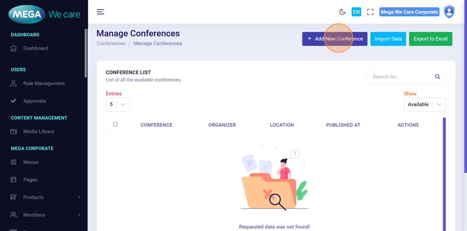Screen dimensions: 467x231
Task: Click the Conferences breadcrumb link
Action: [111, 43]
